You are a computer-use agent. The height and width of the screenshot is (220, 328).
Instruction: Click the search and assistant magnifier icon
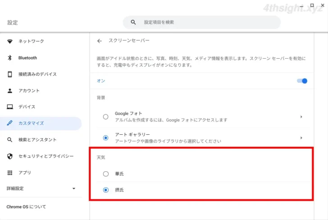point(9,140)
